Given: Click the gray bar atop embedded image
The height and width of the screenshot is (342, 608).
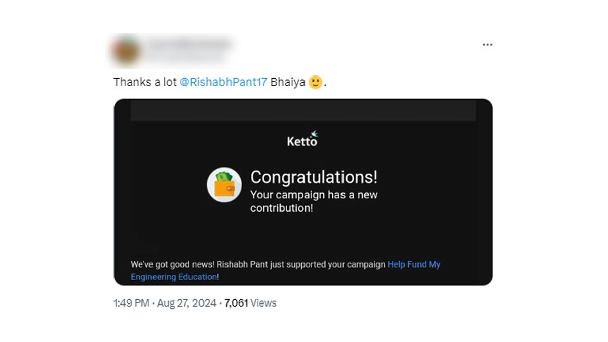Looking at the screenshot, I should point(303,110).
